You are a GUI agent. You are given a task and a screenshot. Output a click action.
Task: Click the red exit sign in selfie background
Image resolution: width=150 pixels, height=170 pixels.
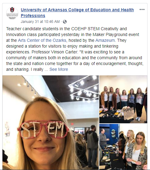click(72, 124)
